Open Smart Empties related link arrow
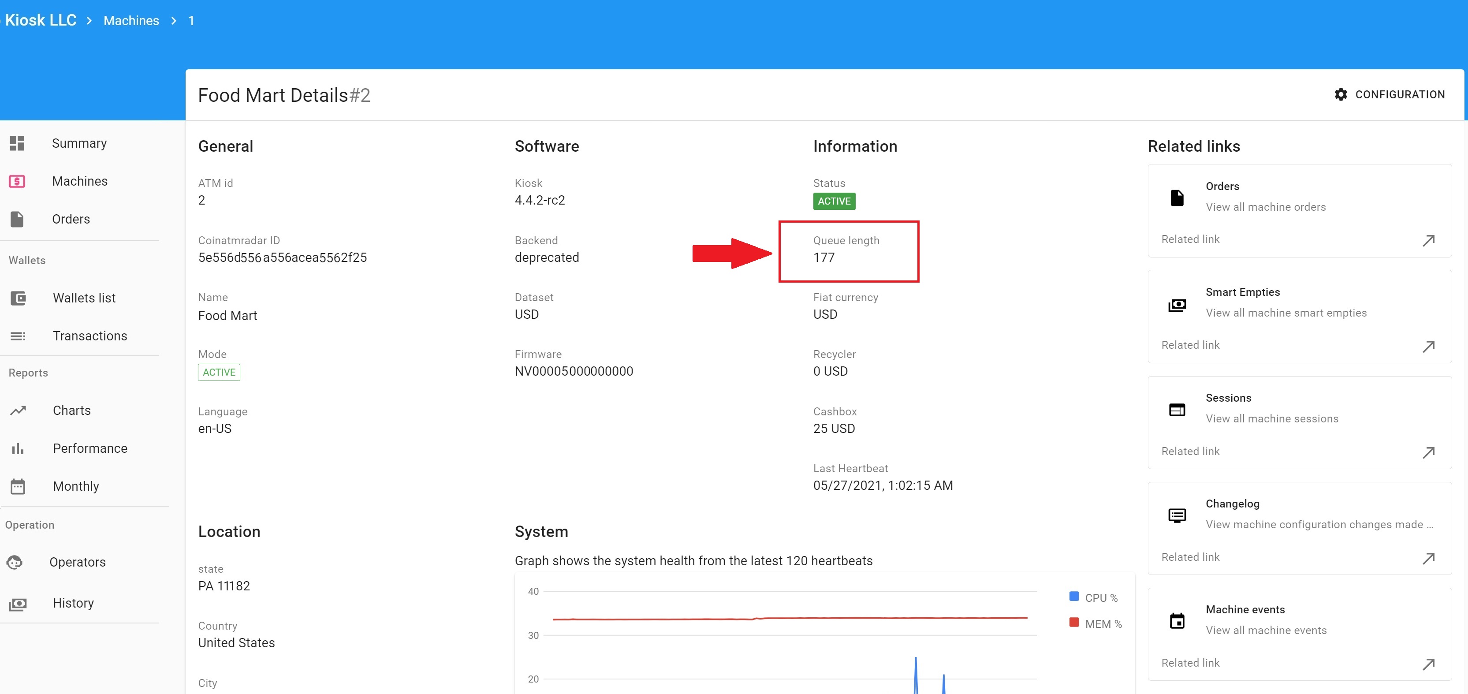Viewport: 1468px width, 694px height. [1428, 347]
